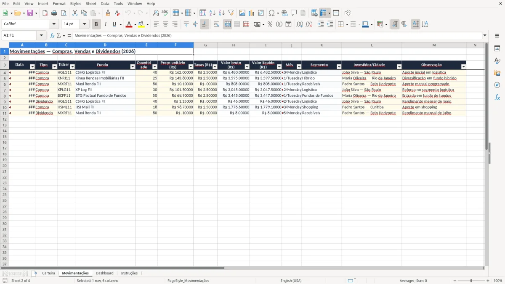
Task: Insert a comment
Action: [294, 13]
